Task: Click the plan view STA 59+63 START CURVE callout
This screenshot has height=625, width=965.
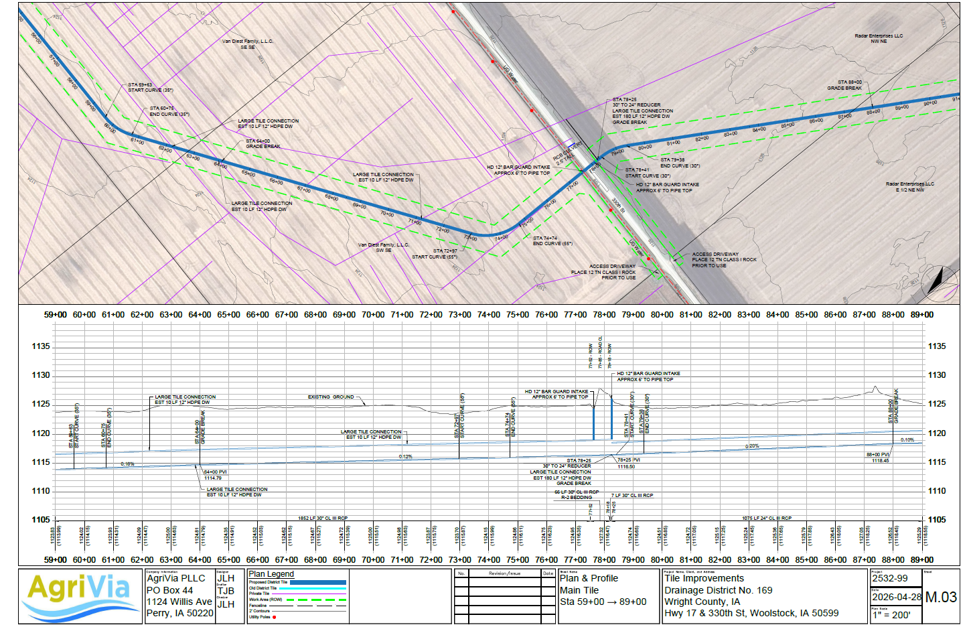Action: click(x=150, y=88)
